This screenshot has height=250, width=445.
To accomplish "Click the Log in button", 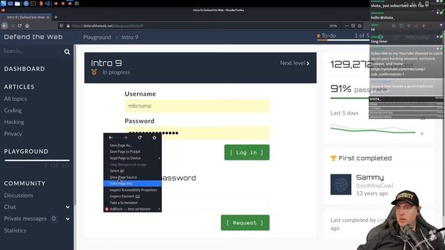I will click(247, 153).
